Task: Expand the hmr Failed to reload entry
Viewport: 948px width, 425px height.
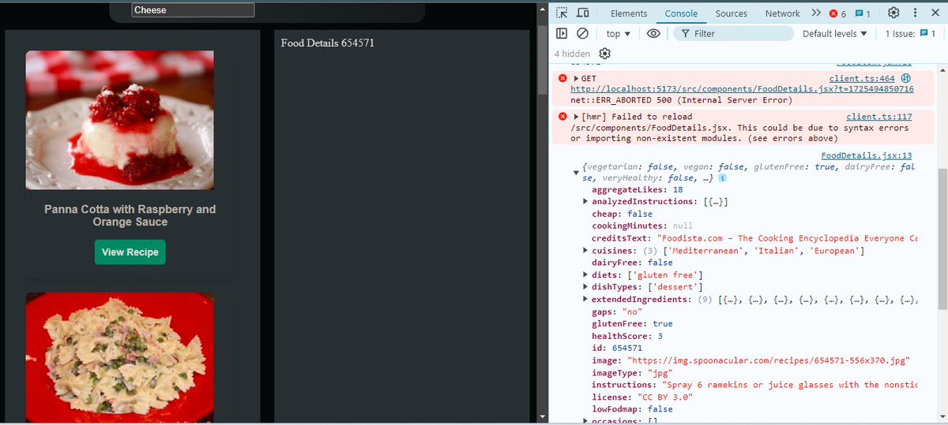Action: [576, 117]
